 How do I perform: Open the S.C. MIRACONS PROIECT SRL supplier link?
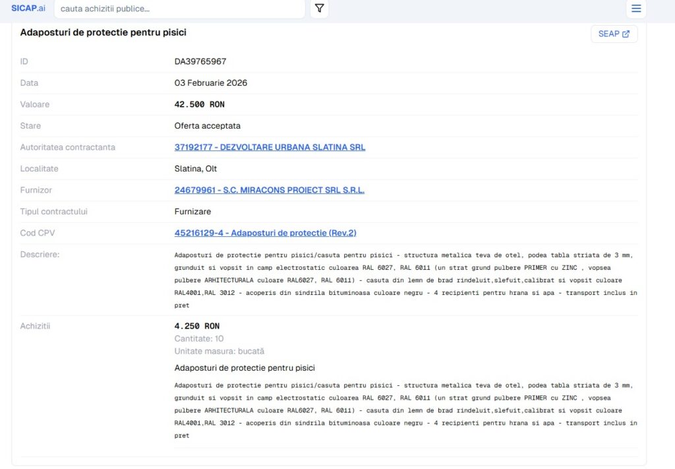pos(269,190)
